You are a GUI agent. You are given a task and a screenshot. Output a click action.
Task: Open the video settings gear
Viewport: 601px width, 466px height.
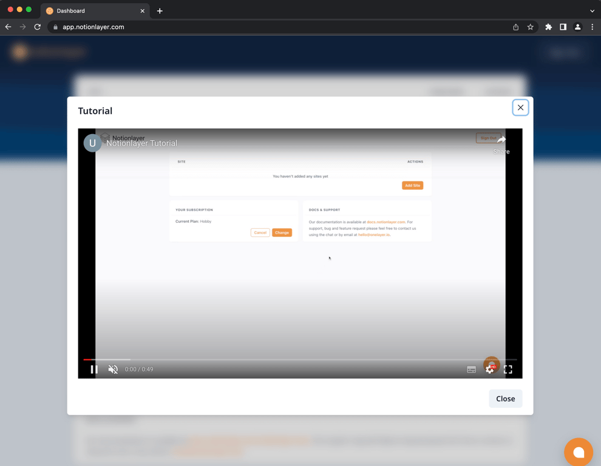[x=489, y=369]
